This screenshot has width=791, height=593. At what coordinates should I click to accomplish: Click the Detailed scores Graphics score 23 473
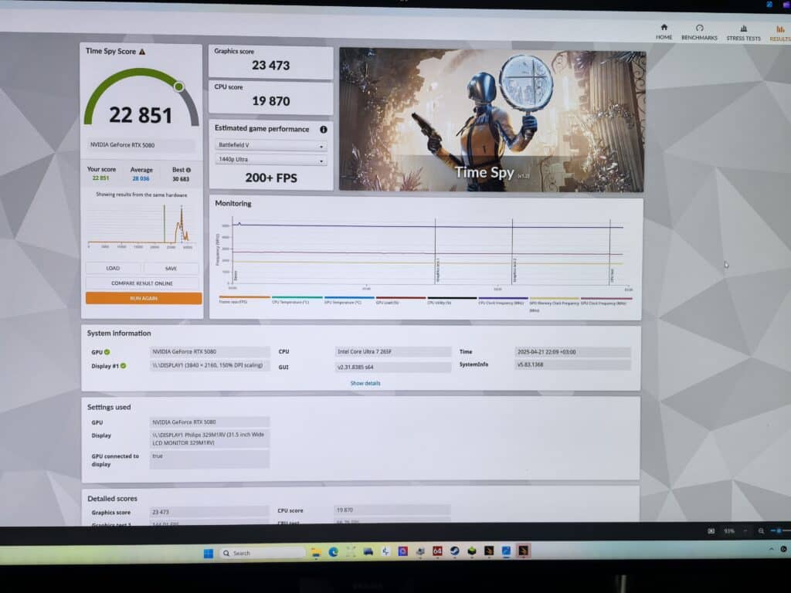pos(209,512)
